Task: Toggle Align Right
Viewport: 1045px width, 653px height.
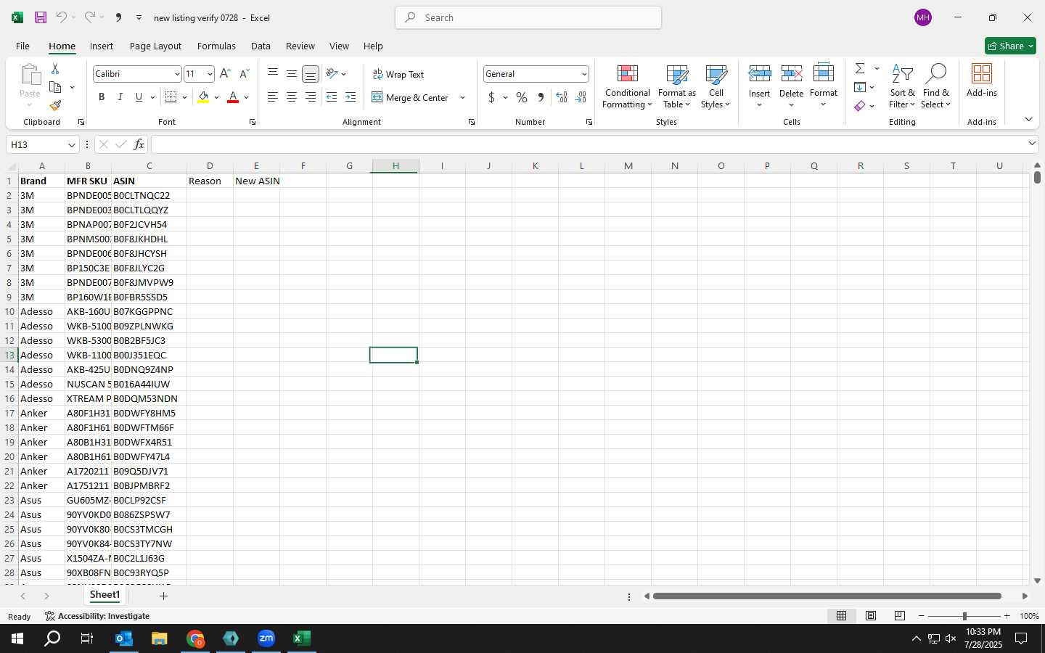Action: (311, 97)
